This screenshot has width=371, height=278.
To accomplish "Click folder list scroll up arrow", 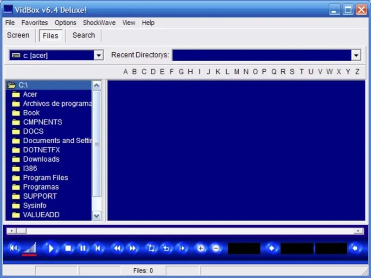I will pos(96,85).
